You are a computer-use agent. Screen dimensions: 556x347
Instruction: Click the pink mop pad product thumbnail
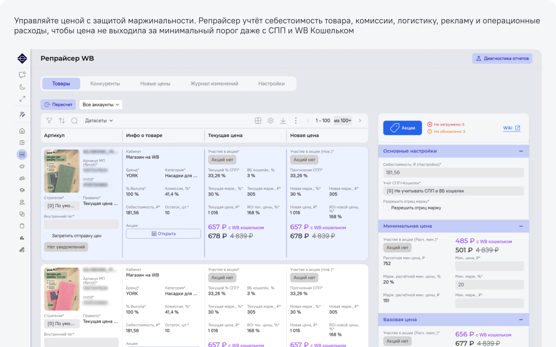point(62,289)
